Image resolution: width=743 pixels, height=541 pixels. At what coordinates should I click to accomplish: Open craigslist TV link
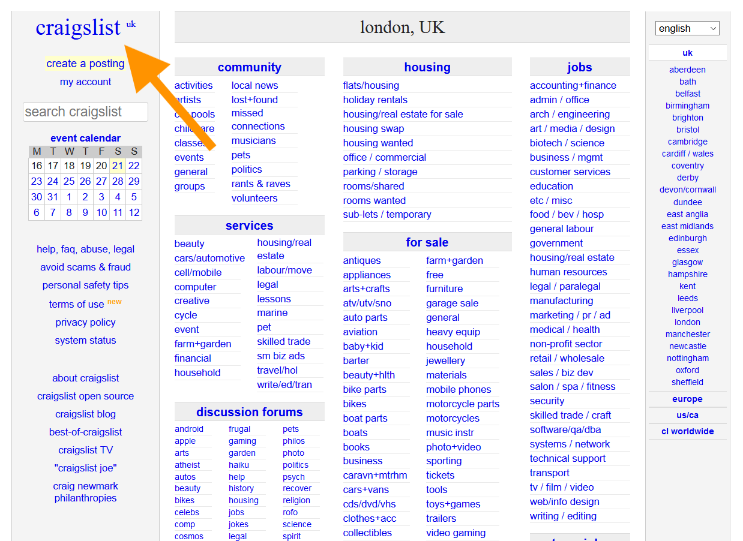[85, 450]
